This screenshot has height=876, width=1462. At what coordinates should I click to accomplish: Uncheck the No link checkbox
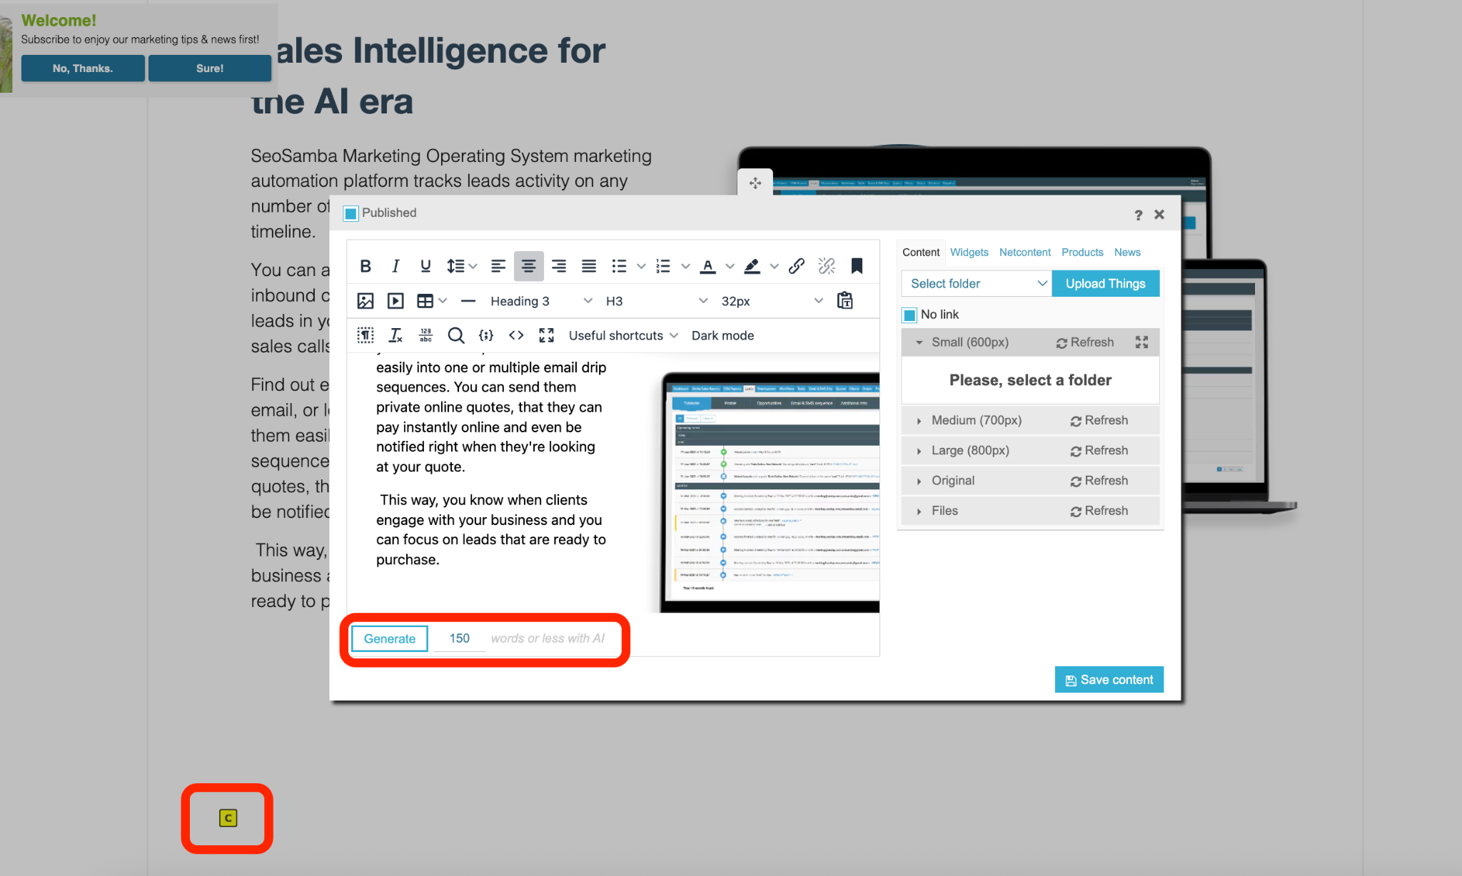[908, 315]
